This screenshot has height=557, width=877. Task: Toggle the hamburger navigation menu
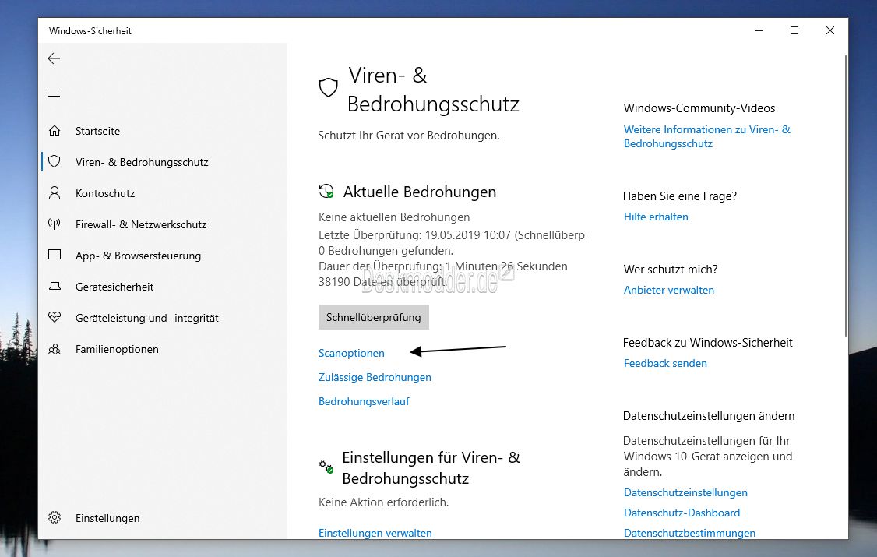pyautogui.click(x=54, y=93)
